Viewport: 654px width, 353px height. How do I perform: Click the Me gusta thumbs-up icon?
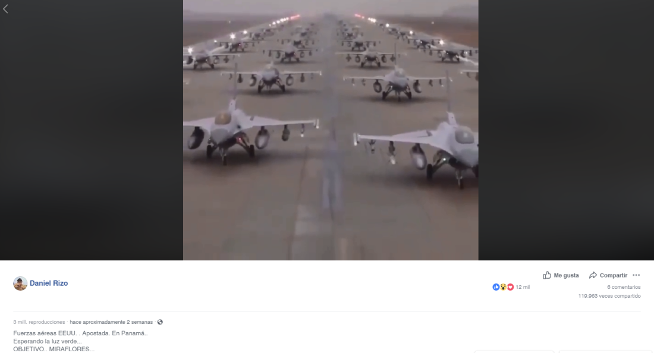547,275
